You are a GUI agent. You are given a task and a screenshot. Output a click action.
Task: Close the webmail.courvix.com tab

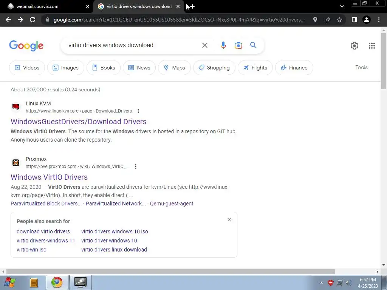(88, 6)
